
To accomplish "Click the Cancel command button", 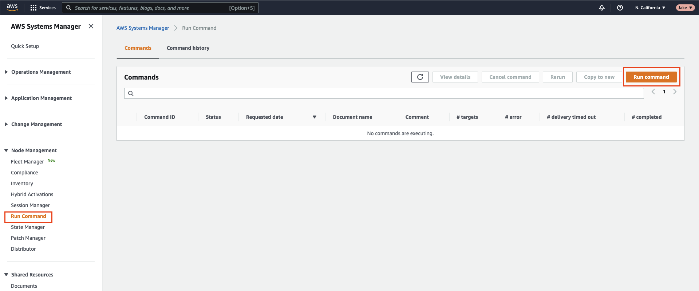I will [x=510, y=77].
